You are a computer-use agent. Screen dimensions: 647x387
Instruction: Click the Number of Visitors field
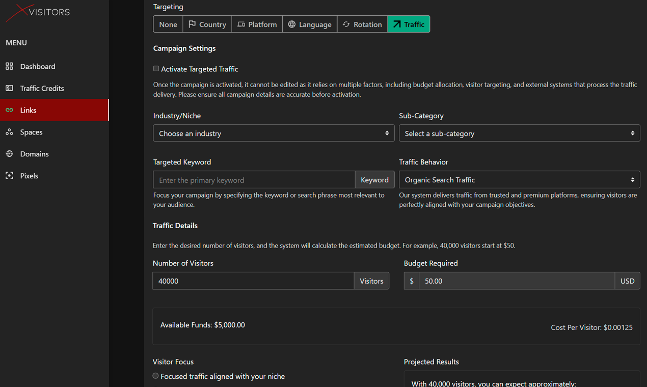(253, 281)
